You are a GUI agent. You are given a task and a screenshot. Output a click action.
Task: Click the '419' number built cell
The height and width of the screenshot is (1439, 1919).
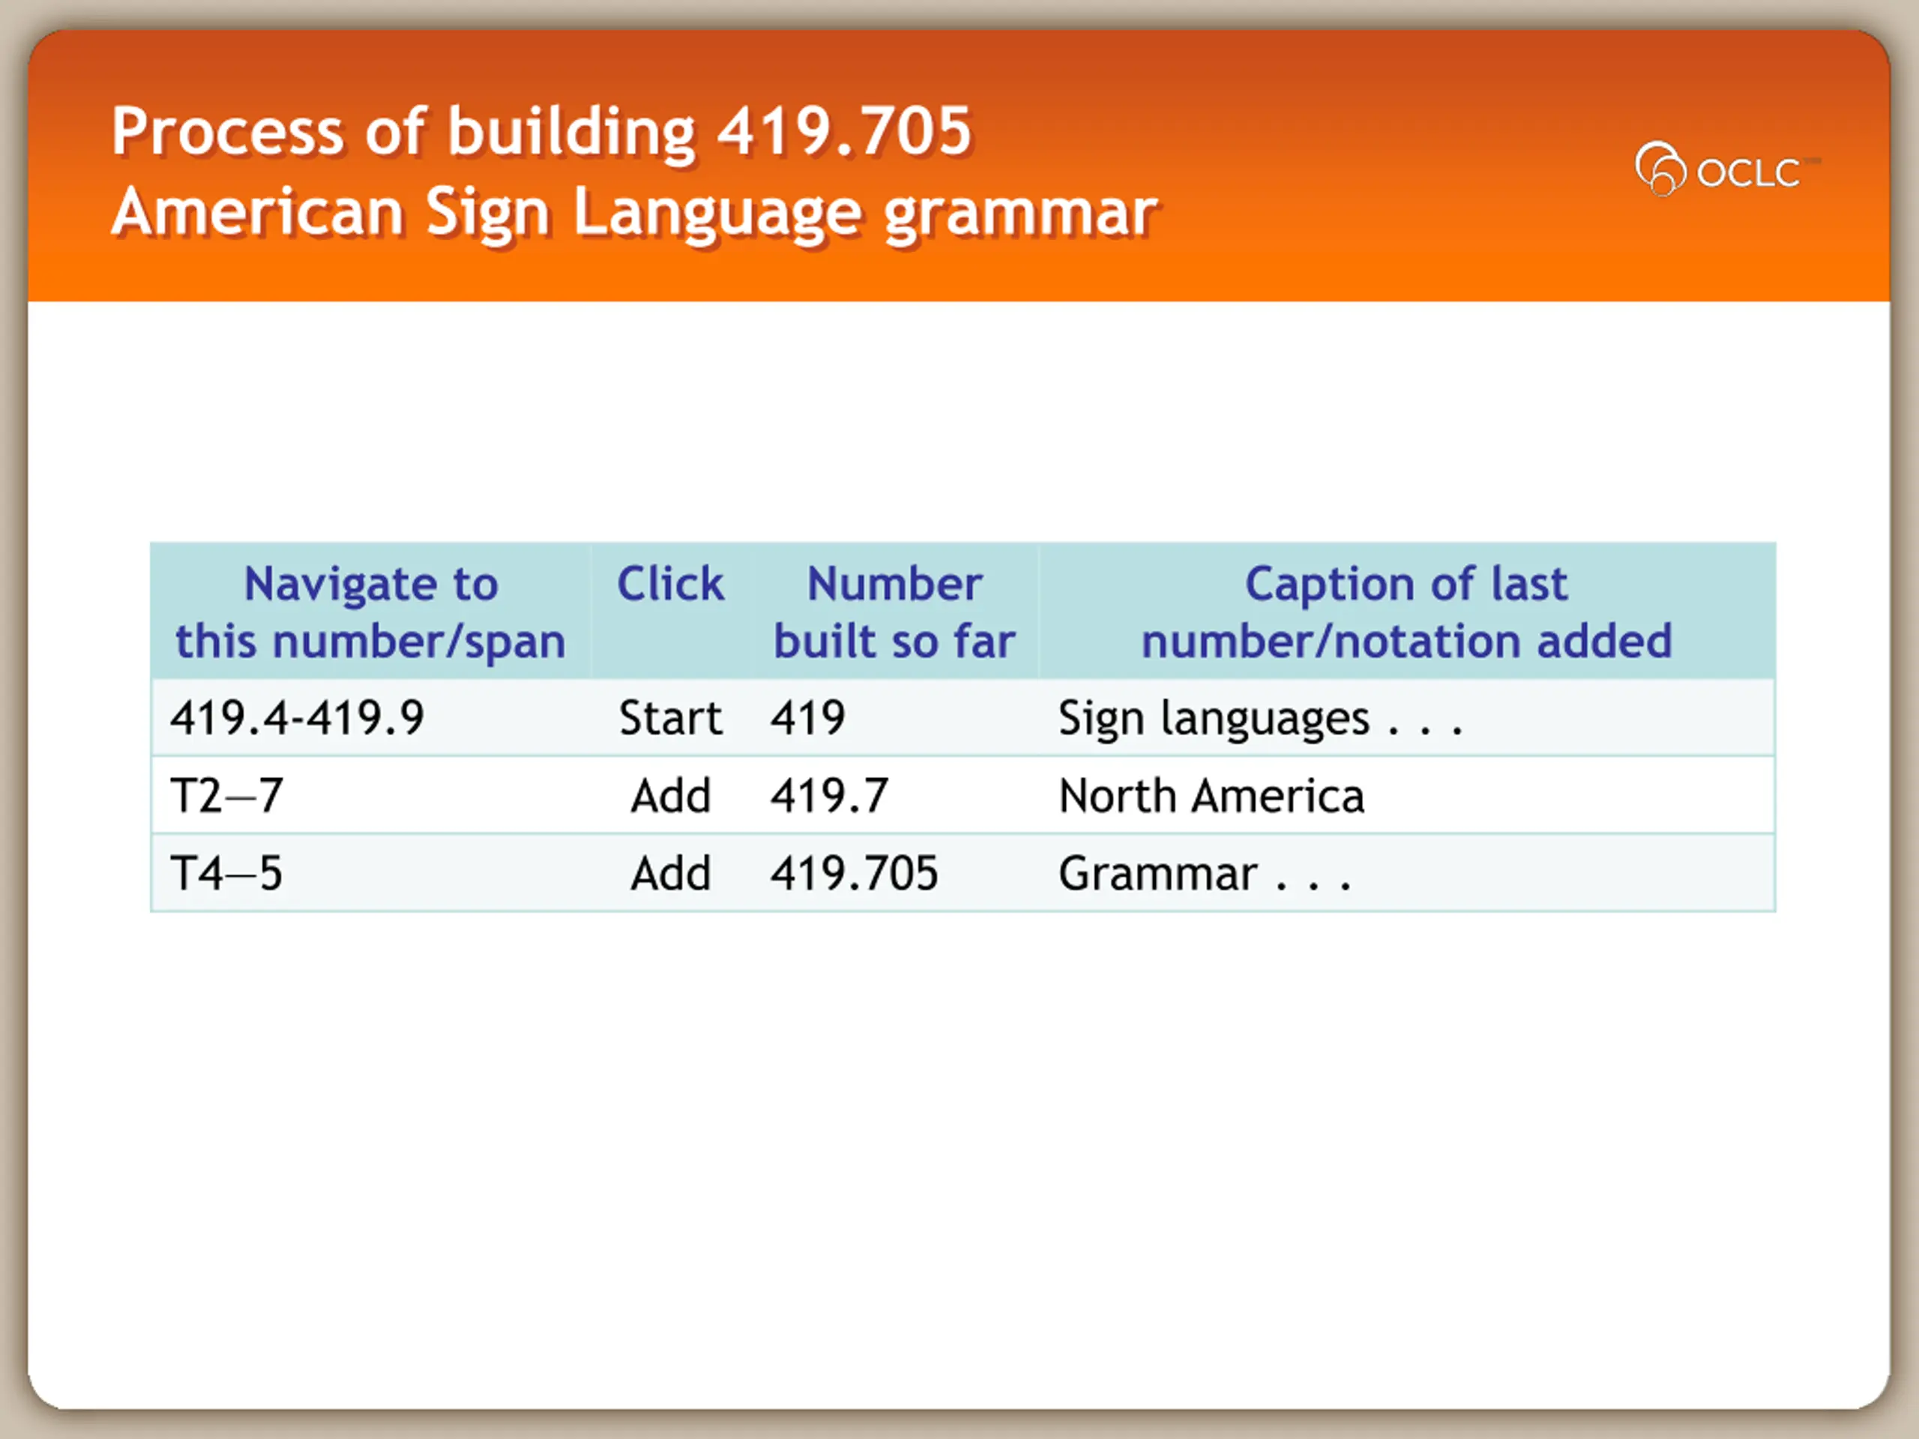(x=807, y=718)
